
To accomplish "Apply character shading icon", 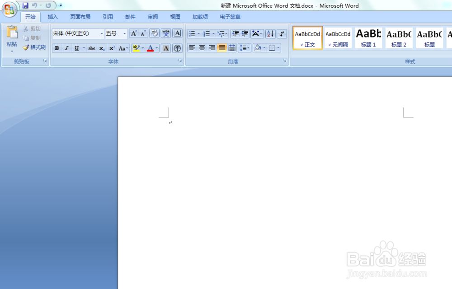I will click(x=166, y=48).
